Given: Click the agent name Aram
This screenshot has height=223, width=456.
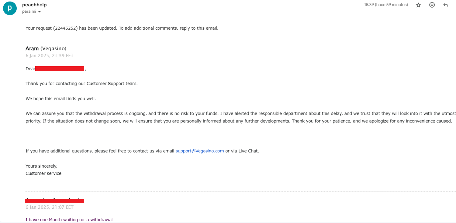Looking at the screenshot, I should pyautogui.click(x=32, y=48).
